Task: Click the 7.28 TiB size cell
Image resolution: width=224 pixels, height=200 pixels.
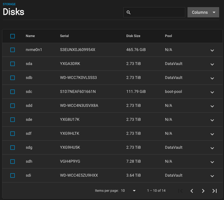Action: point(133,162)
